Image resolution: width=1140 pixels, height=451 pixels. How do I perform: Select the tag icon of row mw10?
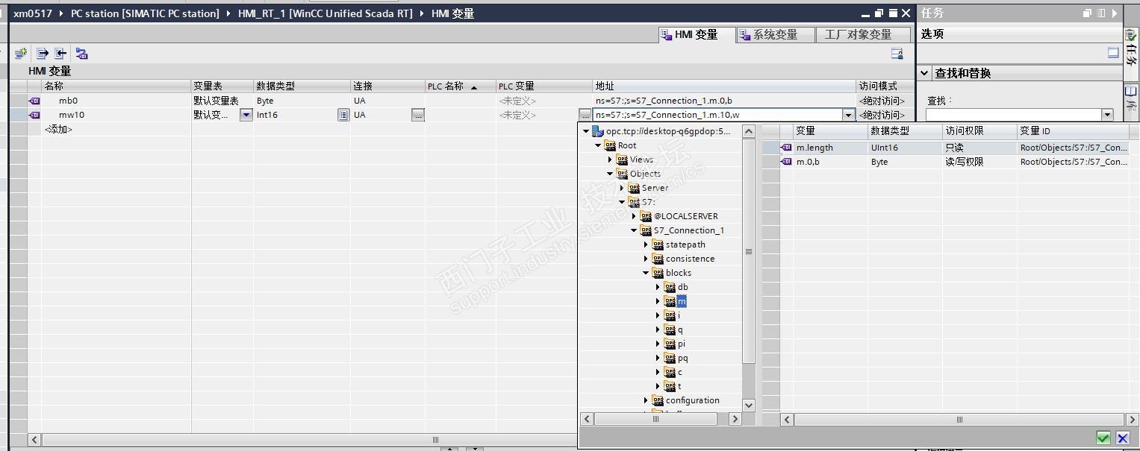click(34, 115)
